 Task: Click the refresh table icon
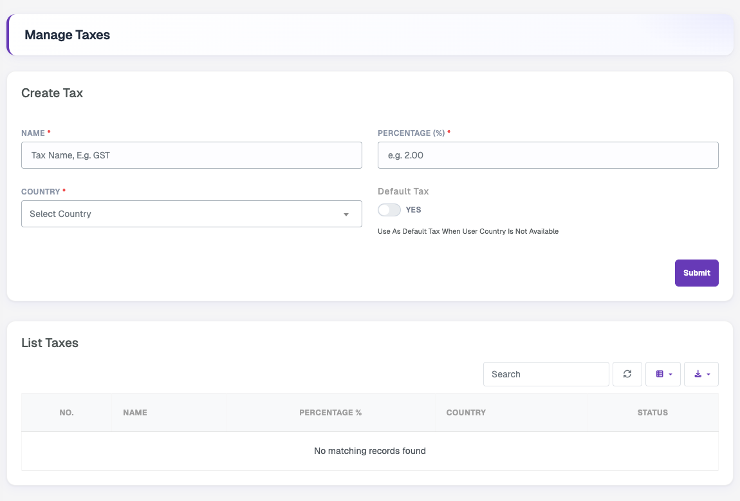tap(627, 374)
